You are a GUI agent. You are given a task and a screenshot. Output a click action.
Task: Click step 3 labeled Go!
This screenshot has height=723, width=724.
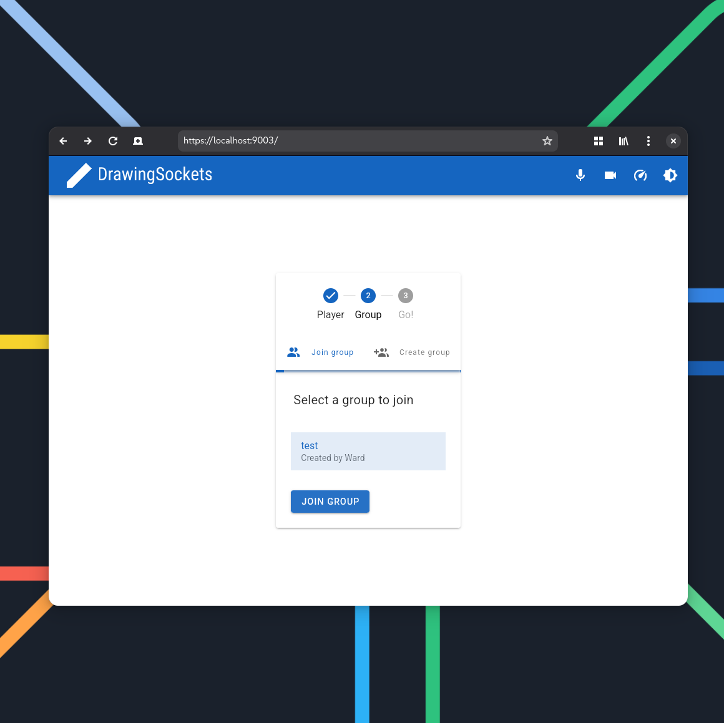tap(406, 296)
